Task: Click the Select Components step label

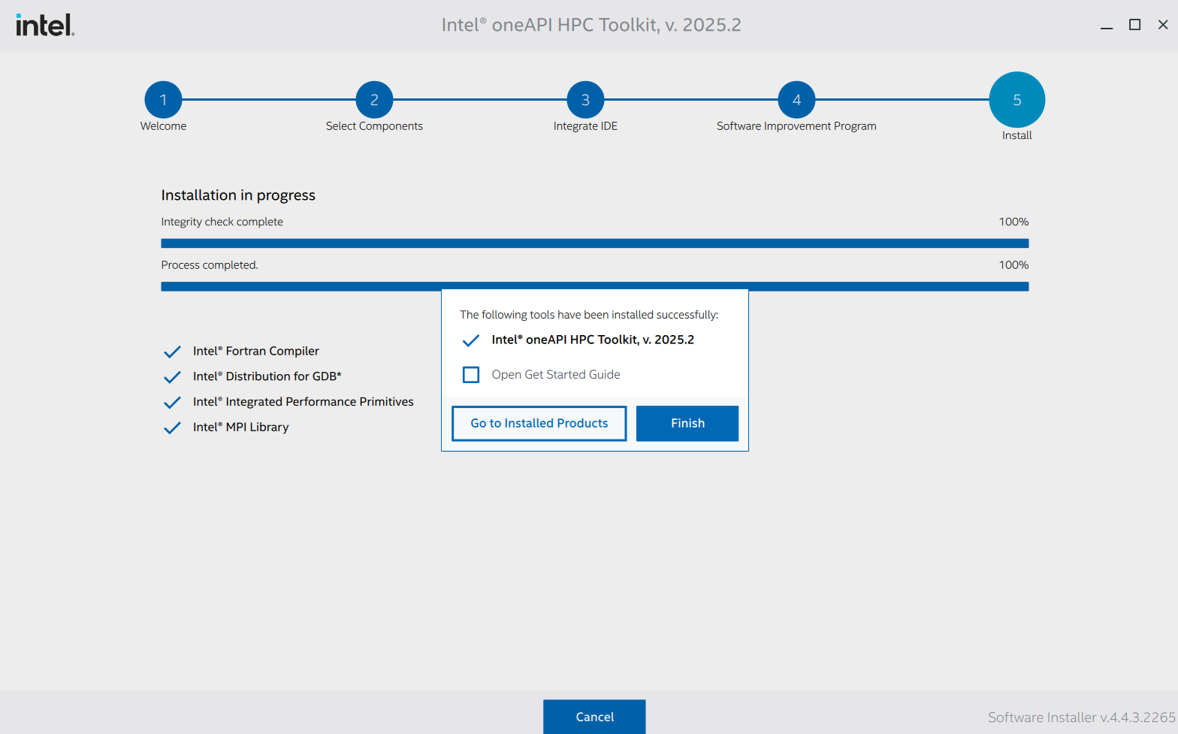Action: 374,126
